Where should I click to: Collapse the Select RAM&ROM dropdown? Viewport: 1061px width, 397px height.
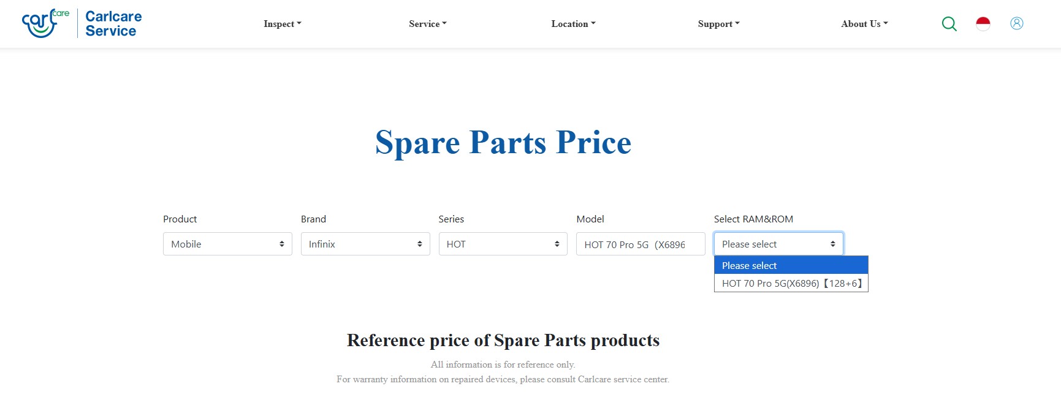click(x=778, y=244)
